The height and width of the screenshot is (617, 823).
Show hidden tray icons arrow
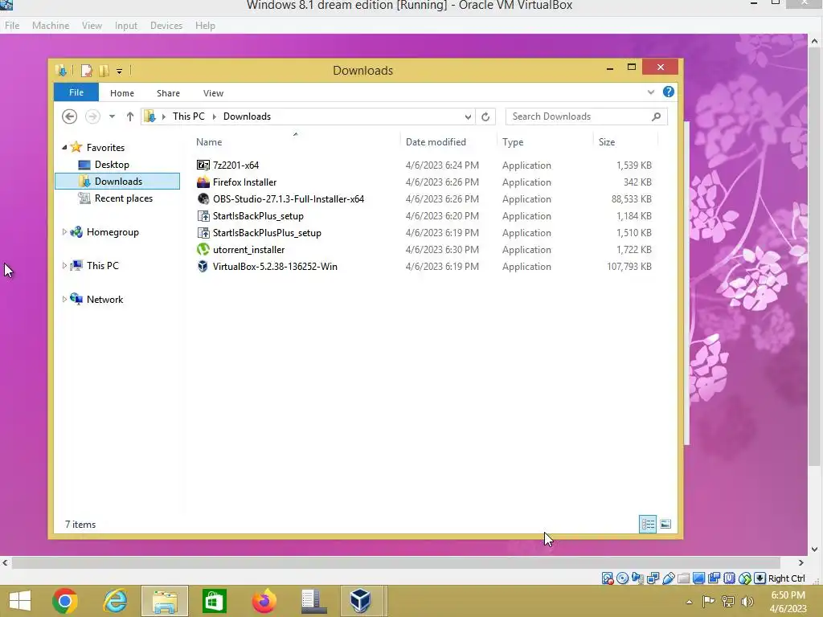pyautogui.click(x=689, y=602)
